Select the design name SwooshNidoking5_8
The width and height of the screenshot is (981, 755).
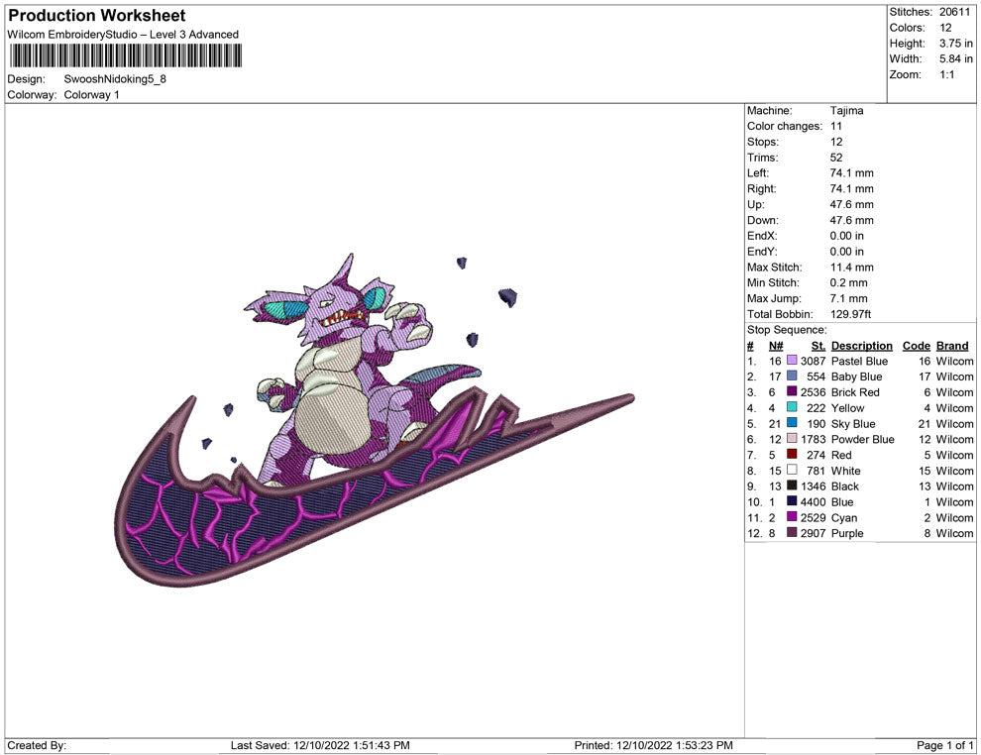point(115,79)
